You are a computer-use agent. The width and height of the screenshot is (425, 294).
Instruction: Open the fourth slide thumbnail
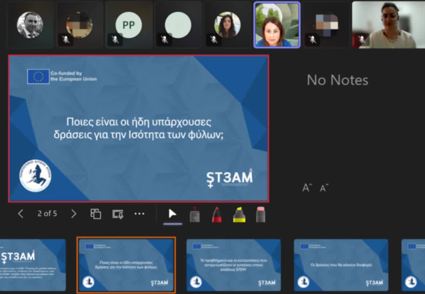[x=341, y=265]
